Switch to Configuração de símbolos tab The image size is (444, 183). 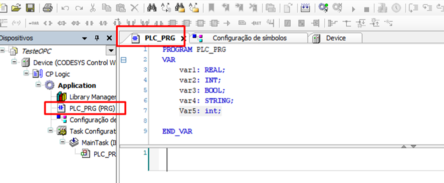[250, 38]
